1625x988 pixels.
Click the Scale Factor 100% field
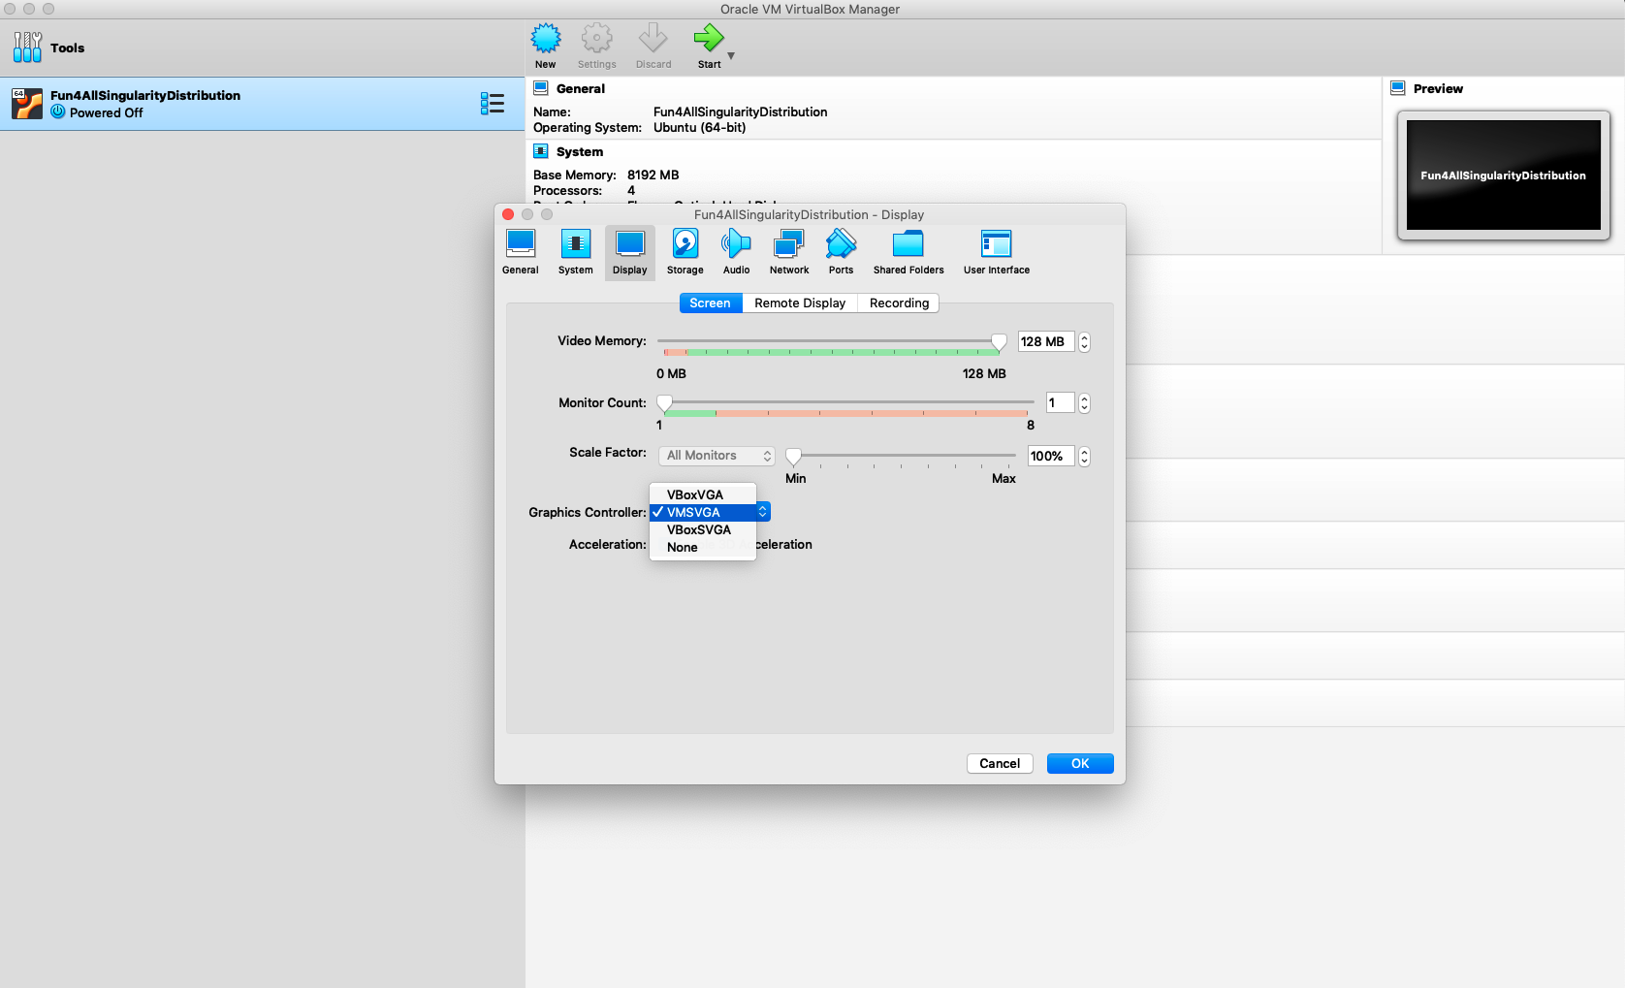point(1051,456)
